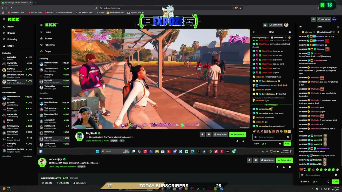This screenshot has height=192, width=342.
Task: Focus the outer Send a message chat field
Action: (x=319, y=175)
